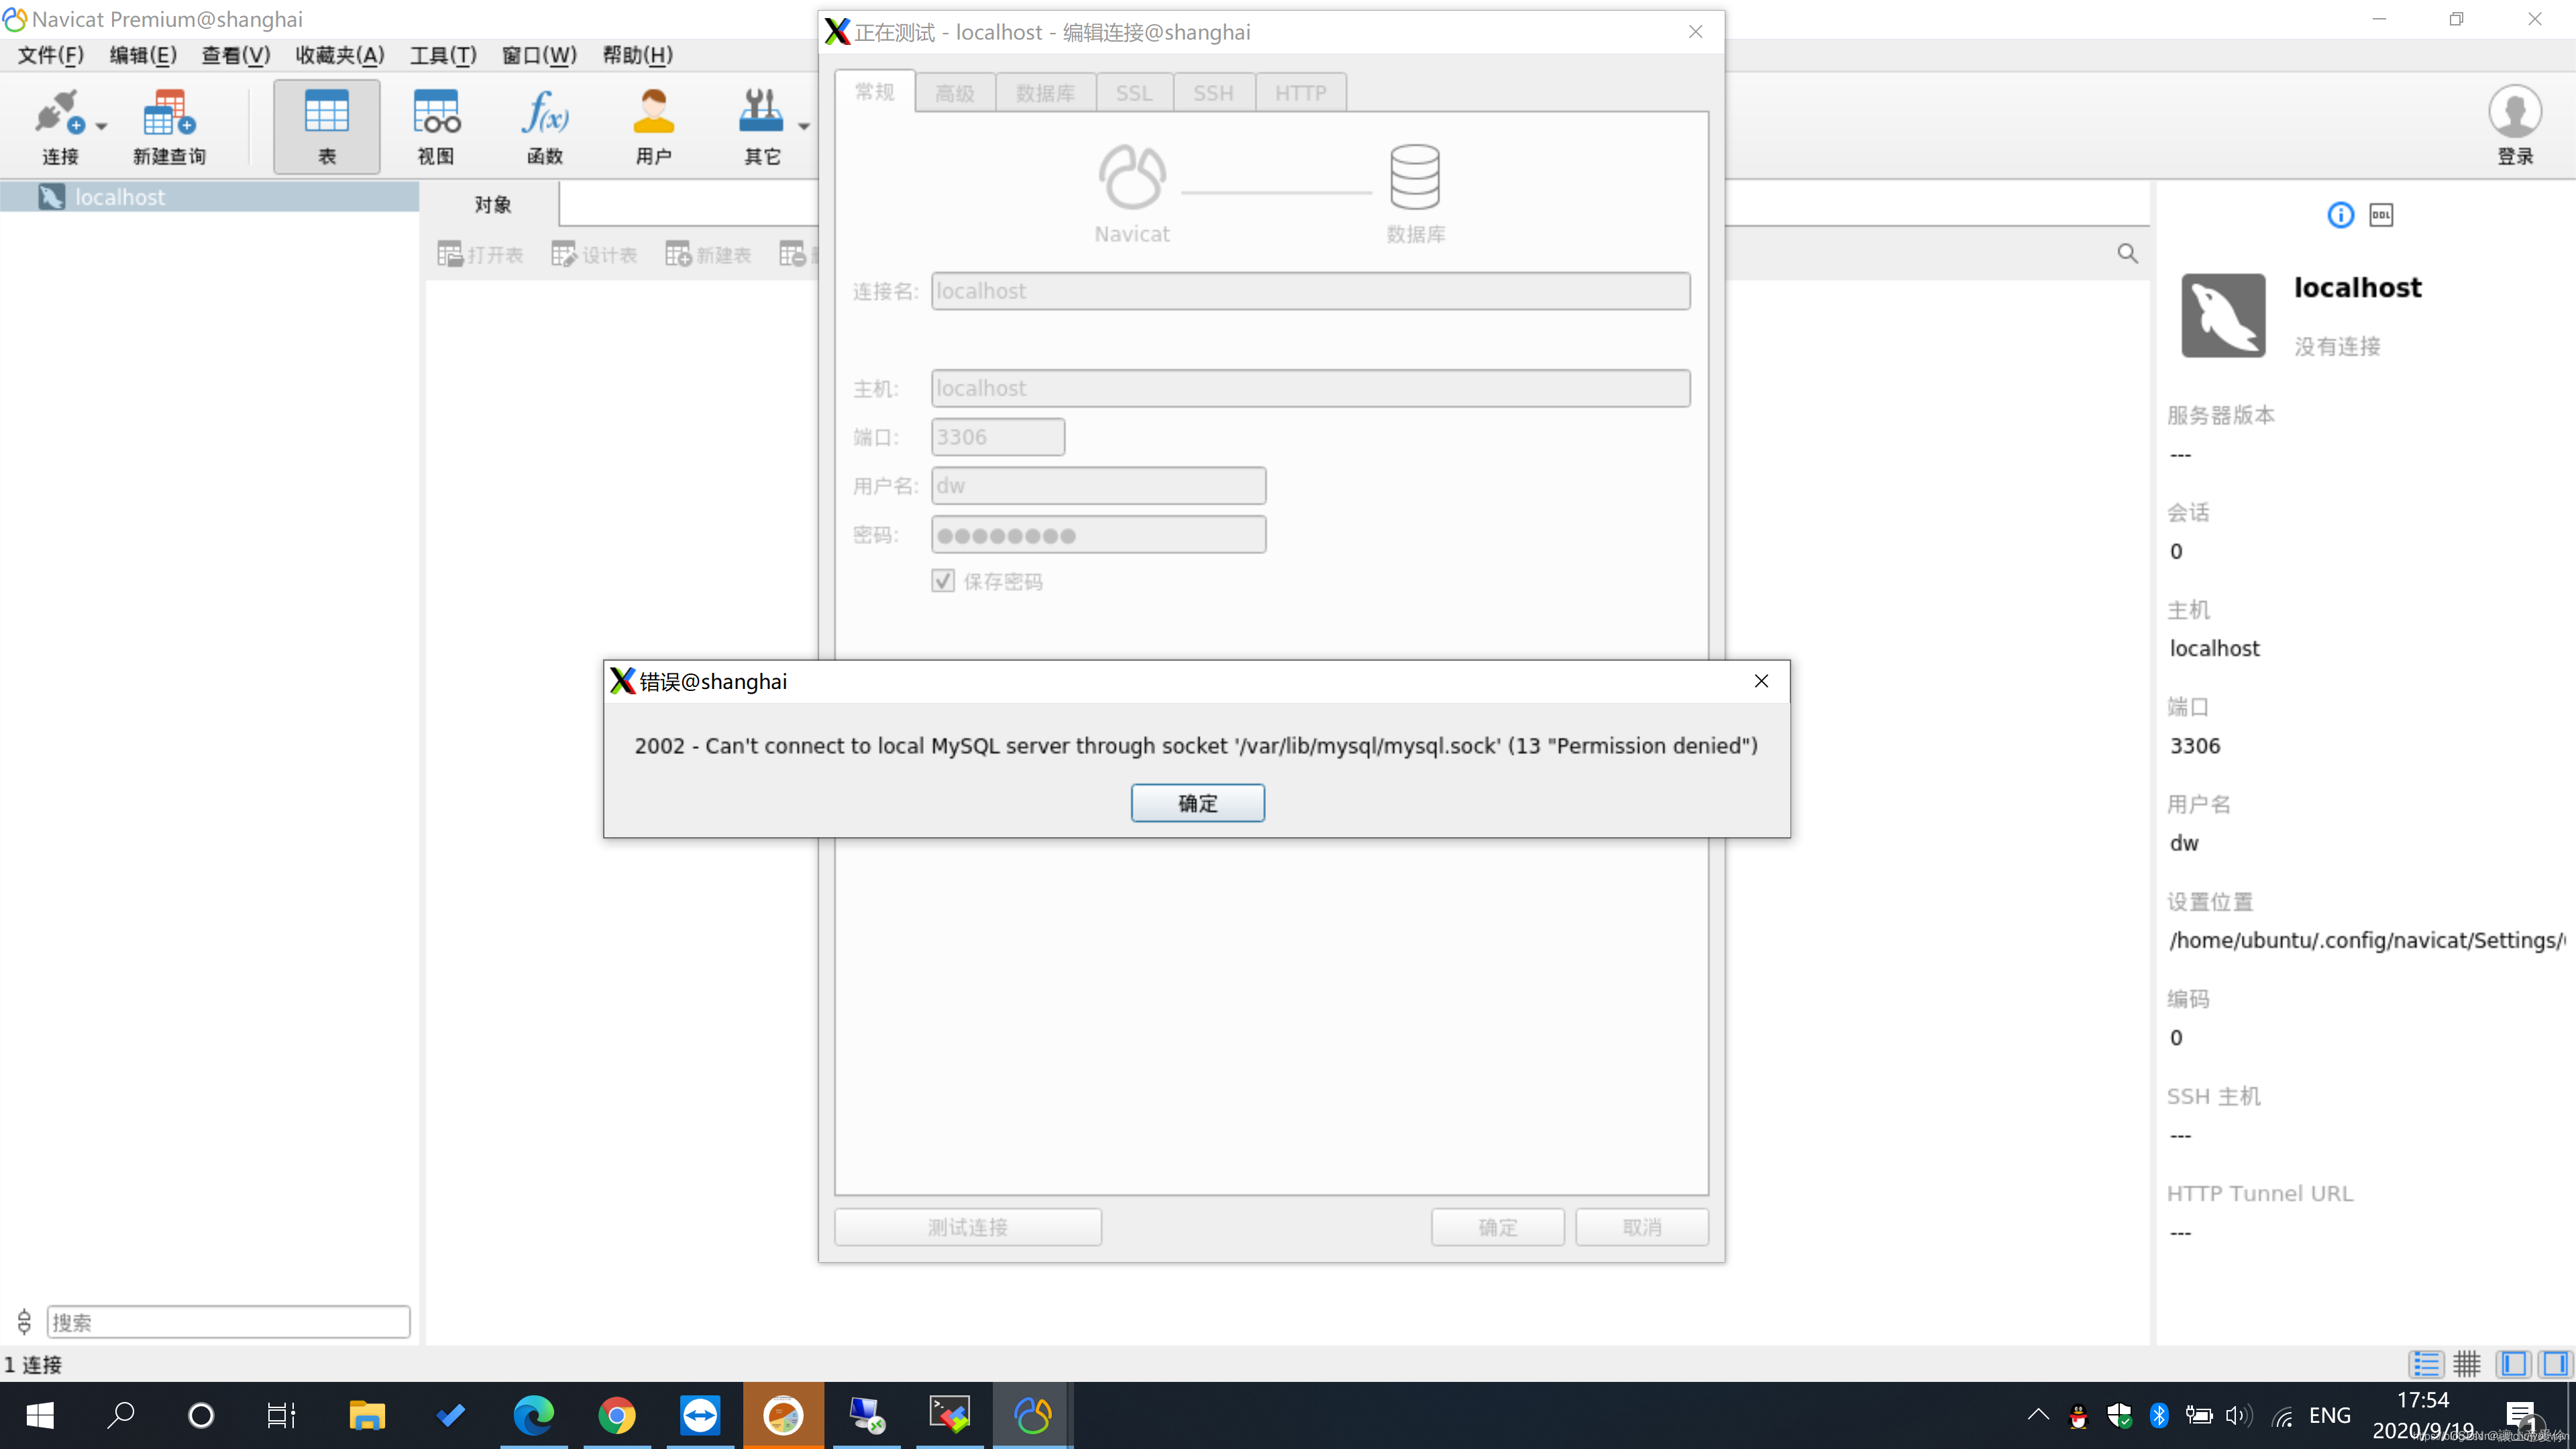Expand the 其它 dropdown arrow
Image resolution: width=2576 pixels, height=1449 pixels.
tap(804, 126)
